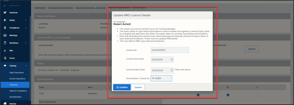Toggle first unchecked checkbox in A350 row
The height and width of the screenshot is (105, 294).
pyautogui.click(x=168, y=95)
